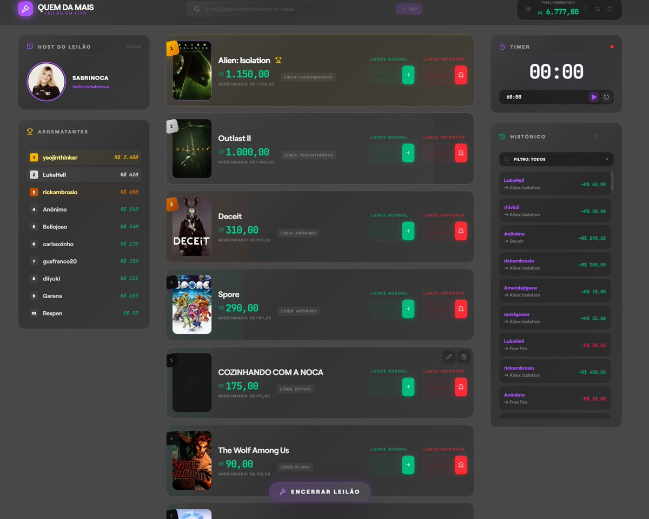
Task: Click rickambrosio +R$ 400,00 history entry
Action: 554,372
